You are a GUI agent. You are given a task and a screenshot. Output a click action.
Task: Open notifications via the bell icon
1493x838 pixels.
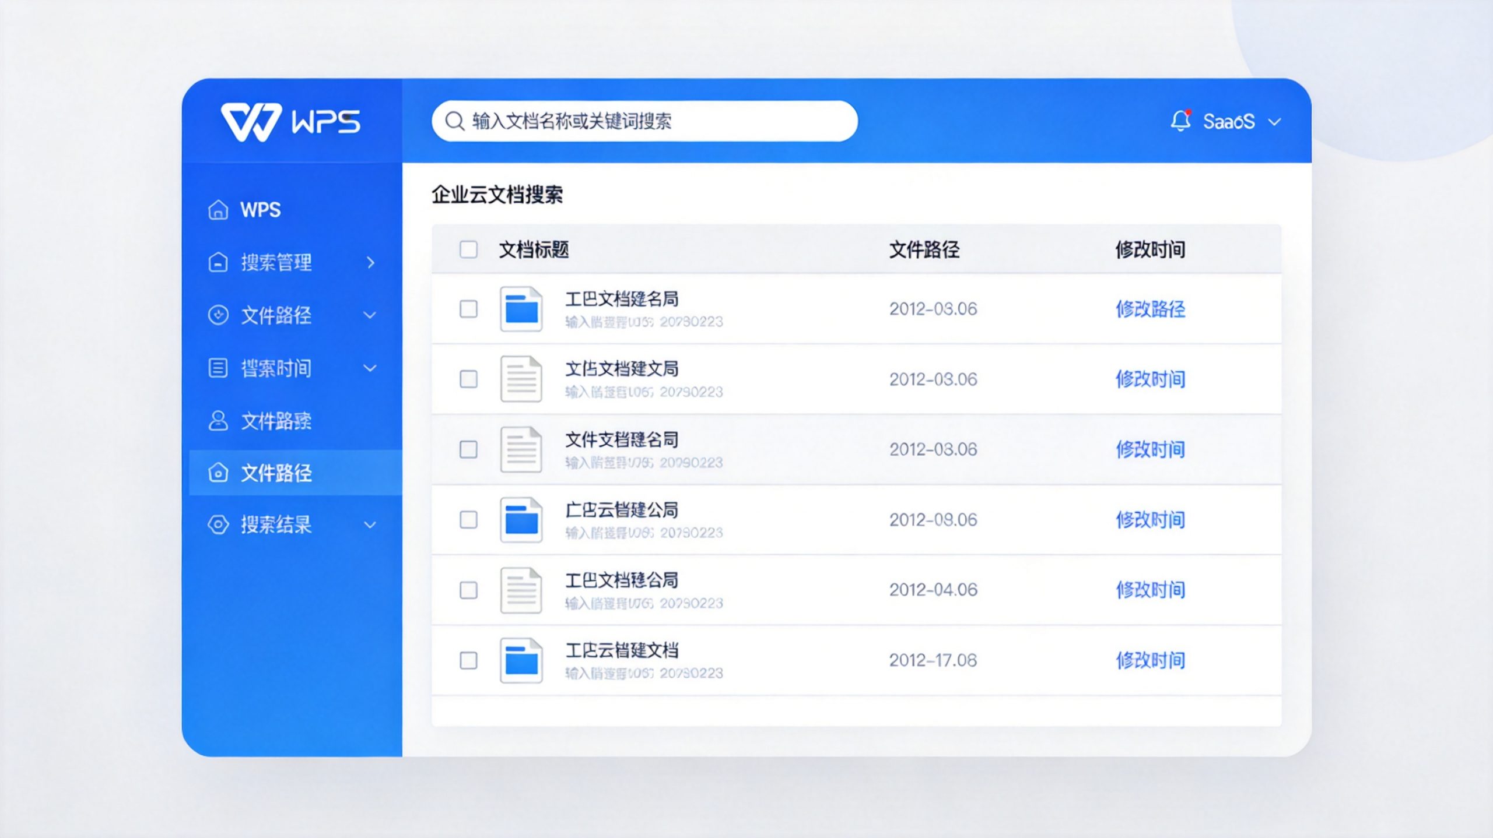click(1180, 121)
